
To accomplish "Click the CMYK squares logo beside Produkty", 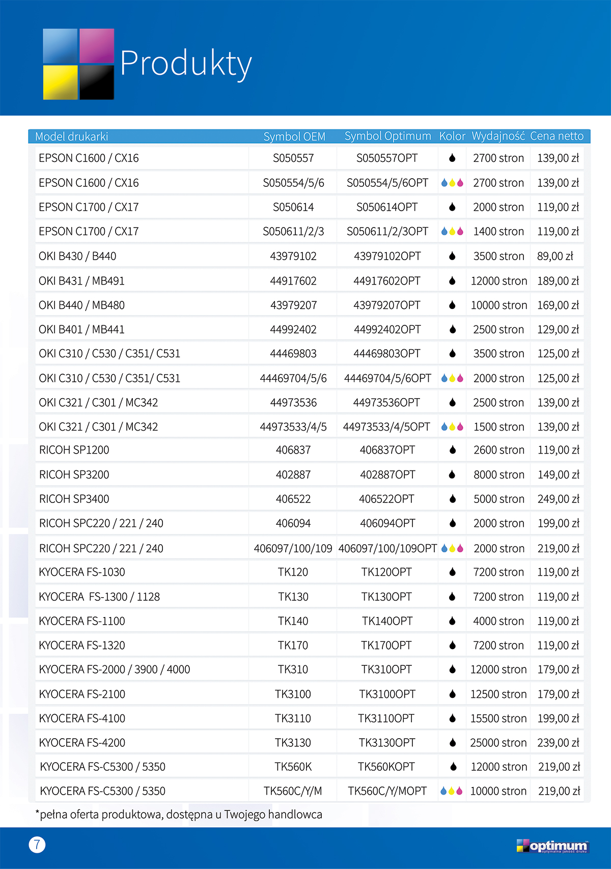I will coord(78,64).
